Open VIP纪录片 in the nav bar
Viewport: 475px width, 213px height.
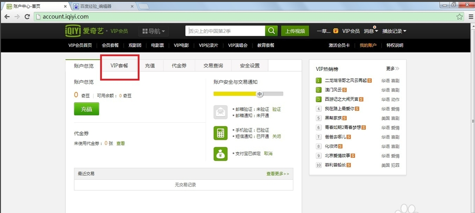tap(208, 46)
